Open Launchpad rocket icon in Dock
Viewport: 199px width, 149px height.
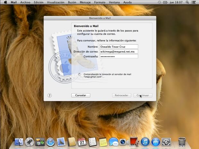[x=30, y=142]
